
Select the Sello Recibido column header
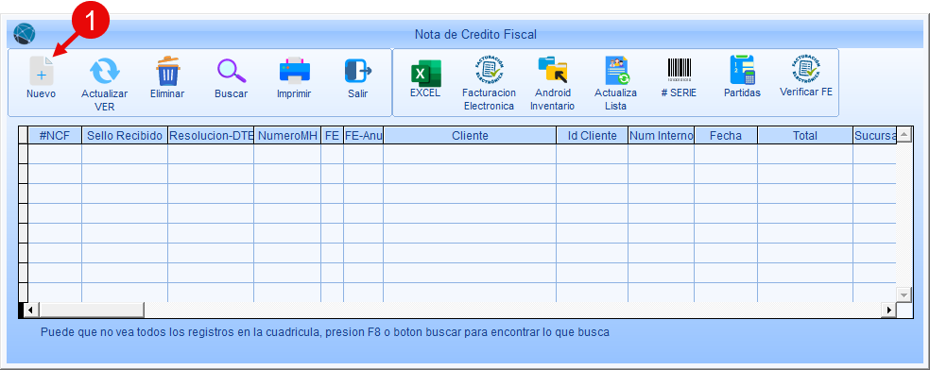125,136
